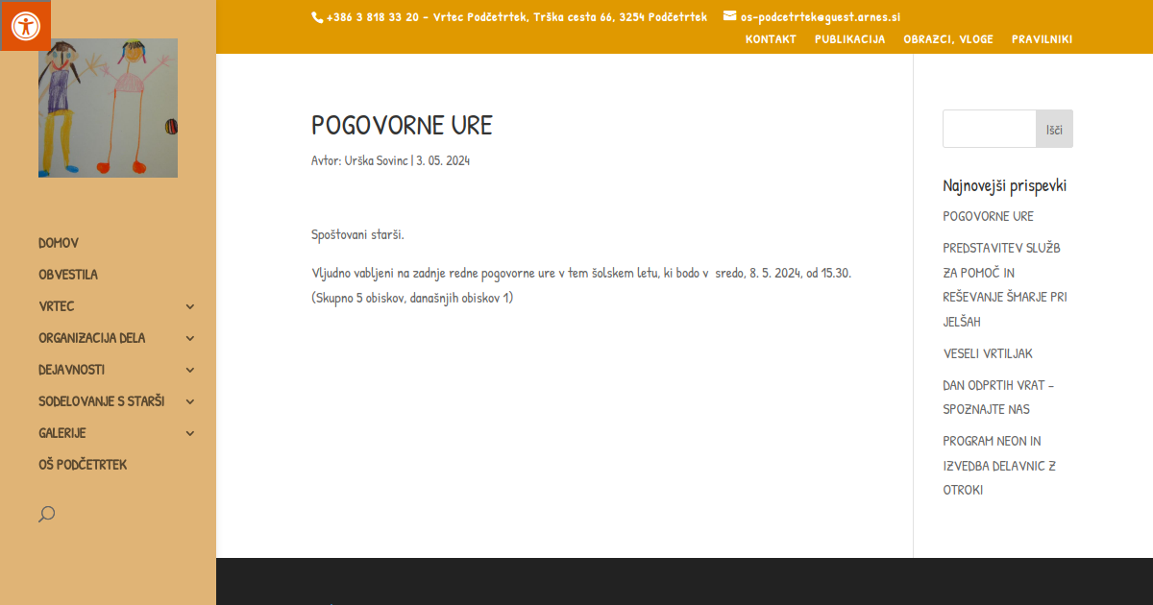Viewport: 1153px width, 605px height.
Task: Open the VESELI VRTILJAK recent post
Action: [x=988, y=353]
